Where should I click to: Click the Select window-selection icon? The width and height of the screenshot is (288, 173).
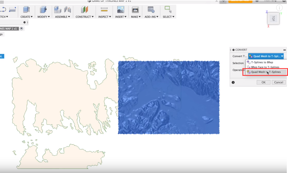tap(168, 9)
